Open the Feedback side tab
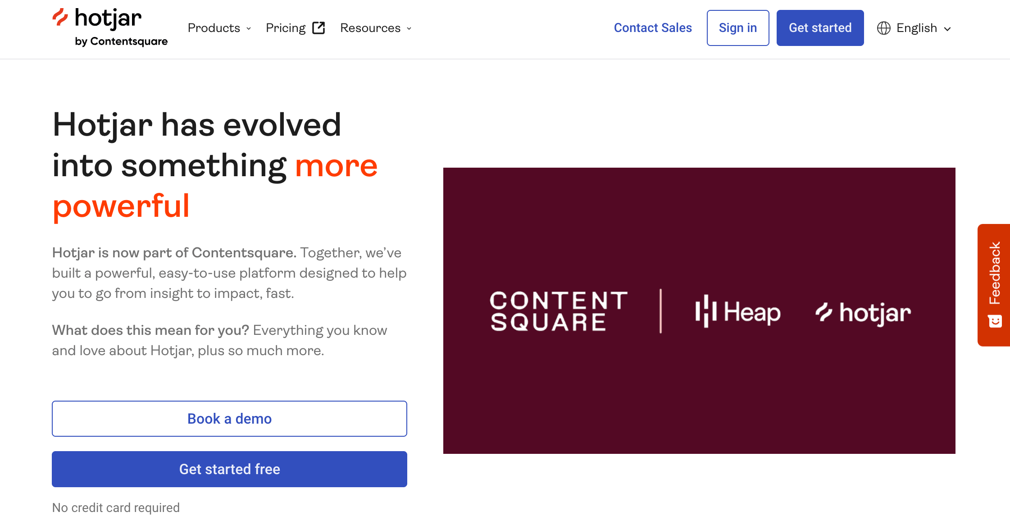 pyautogui.click(x=994, y=273)
